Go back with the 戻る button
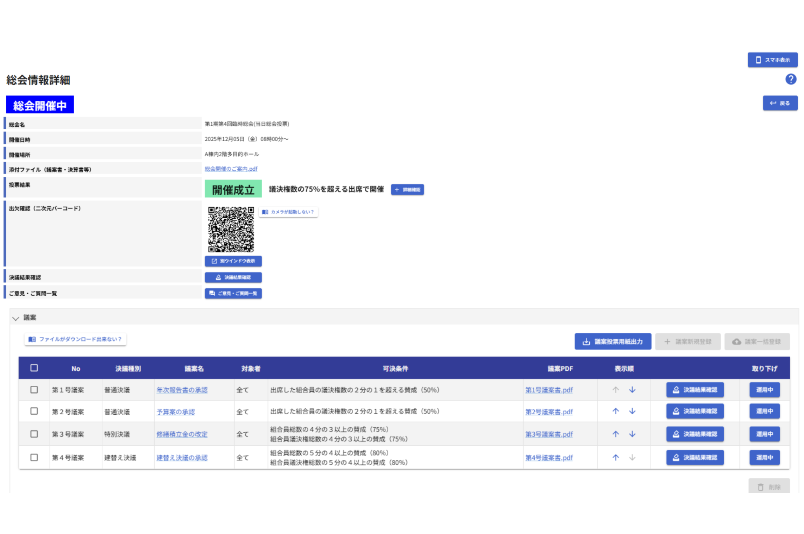804x534 pixels. click(780, 103)
